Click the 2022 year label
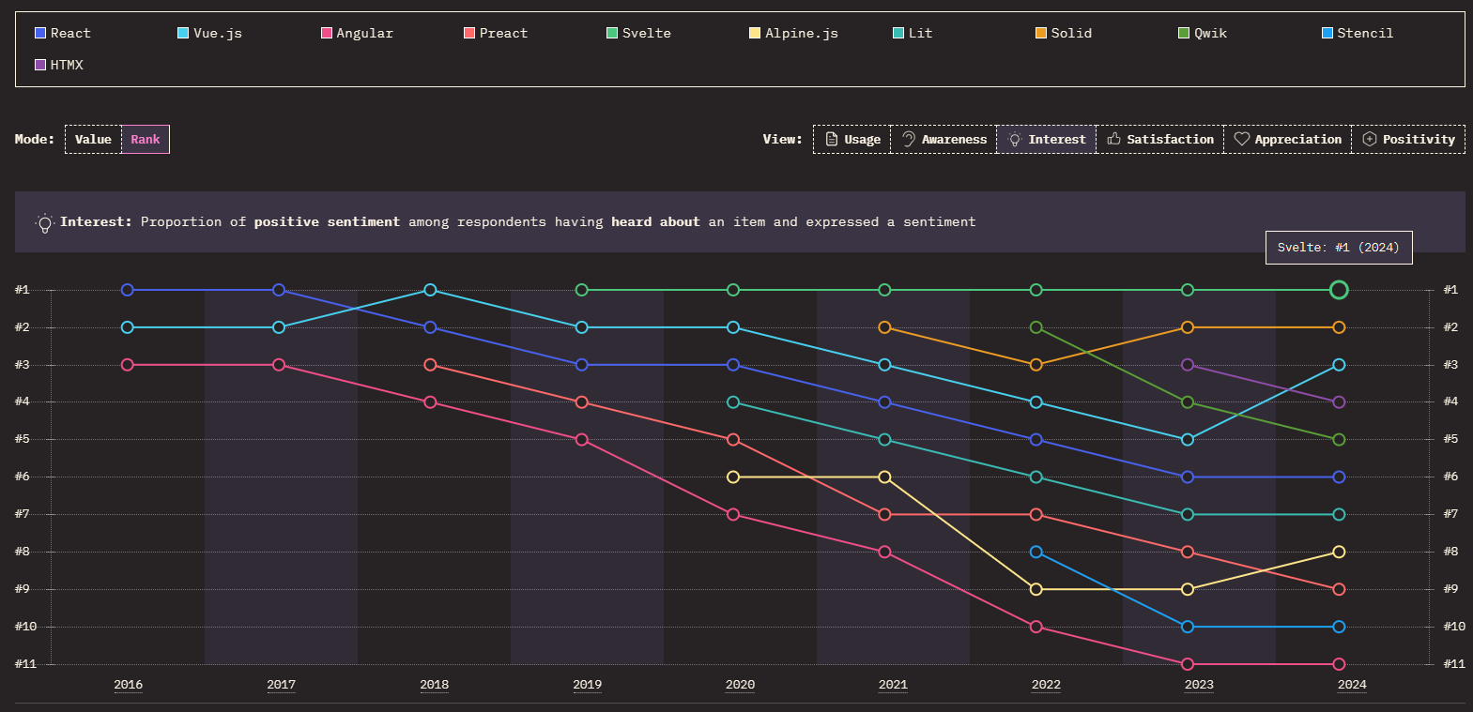 pyautogui.click(x=1046, y=685)
